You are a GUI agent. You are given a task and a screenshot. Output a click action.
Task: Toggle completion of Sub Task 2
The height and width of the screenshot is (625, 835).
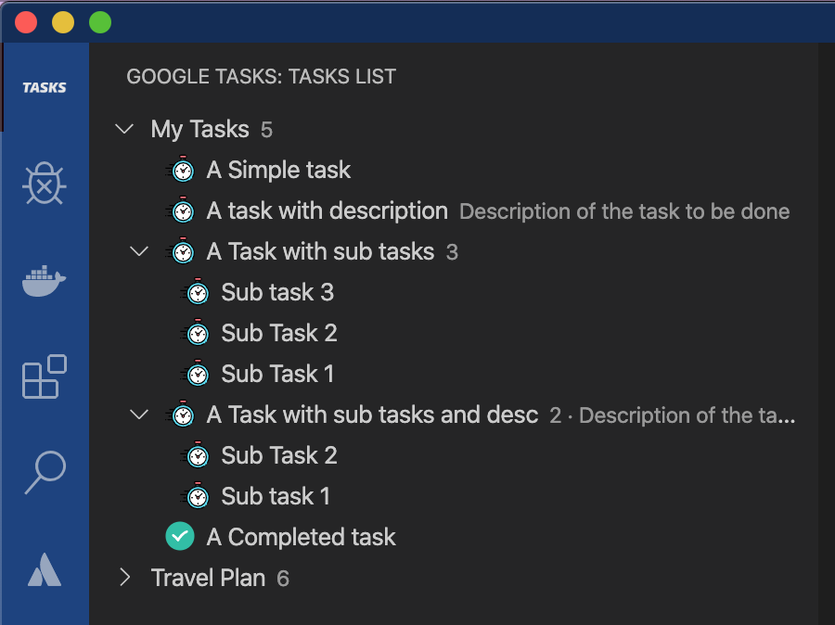click(x=198, y=333)
